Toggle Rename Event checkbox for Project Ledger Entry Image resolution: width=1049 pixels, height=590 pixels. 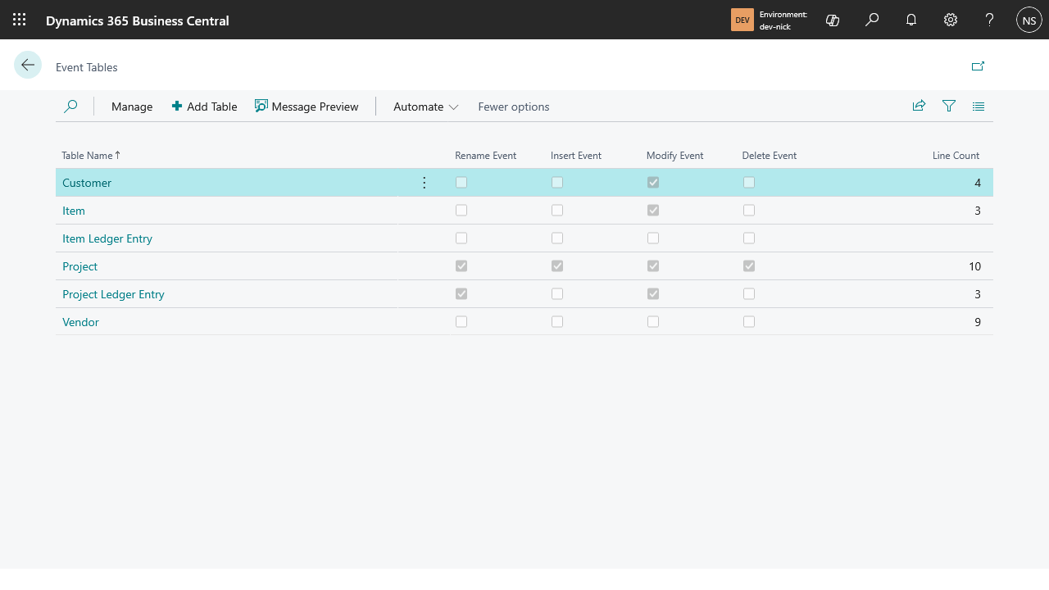pyautogui.click(x=461, y=294)
